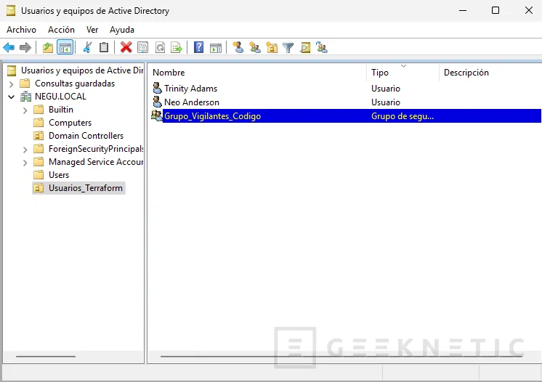Refresh the view from the toolbar
Viewport: 542px width, 382px height.
click(x=160, y=47)
